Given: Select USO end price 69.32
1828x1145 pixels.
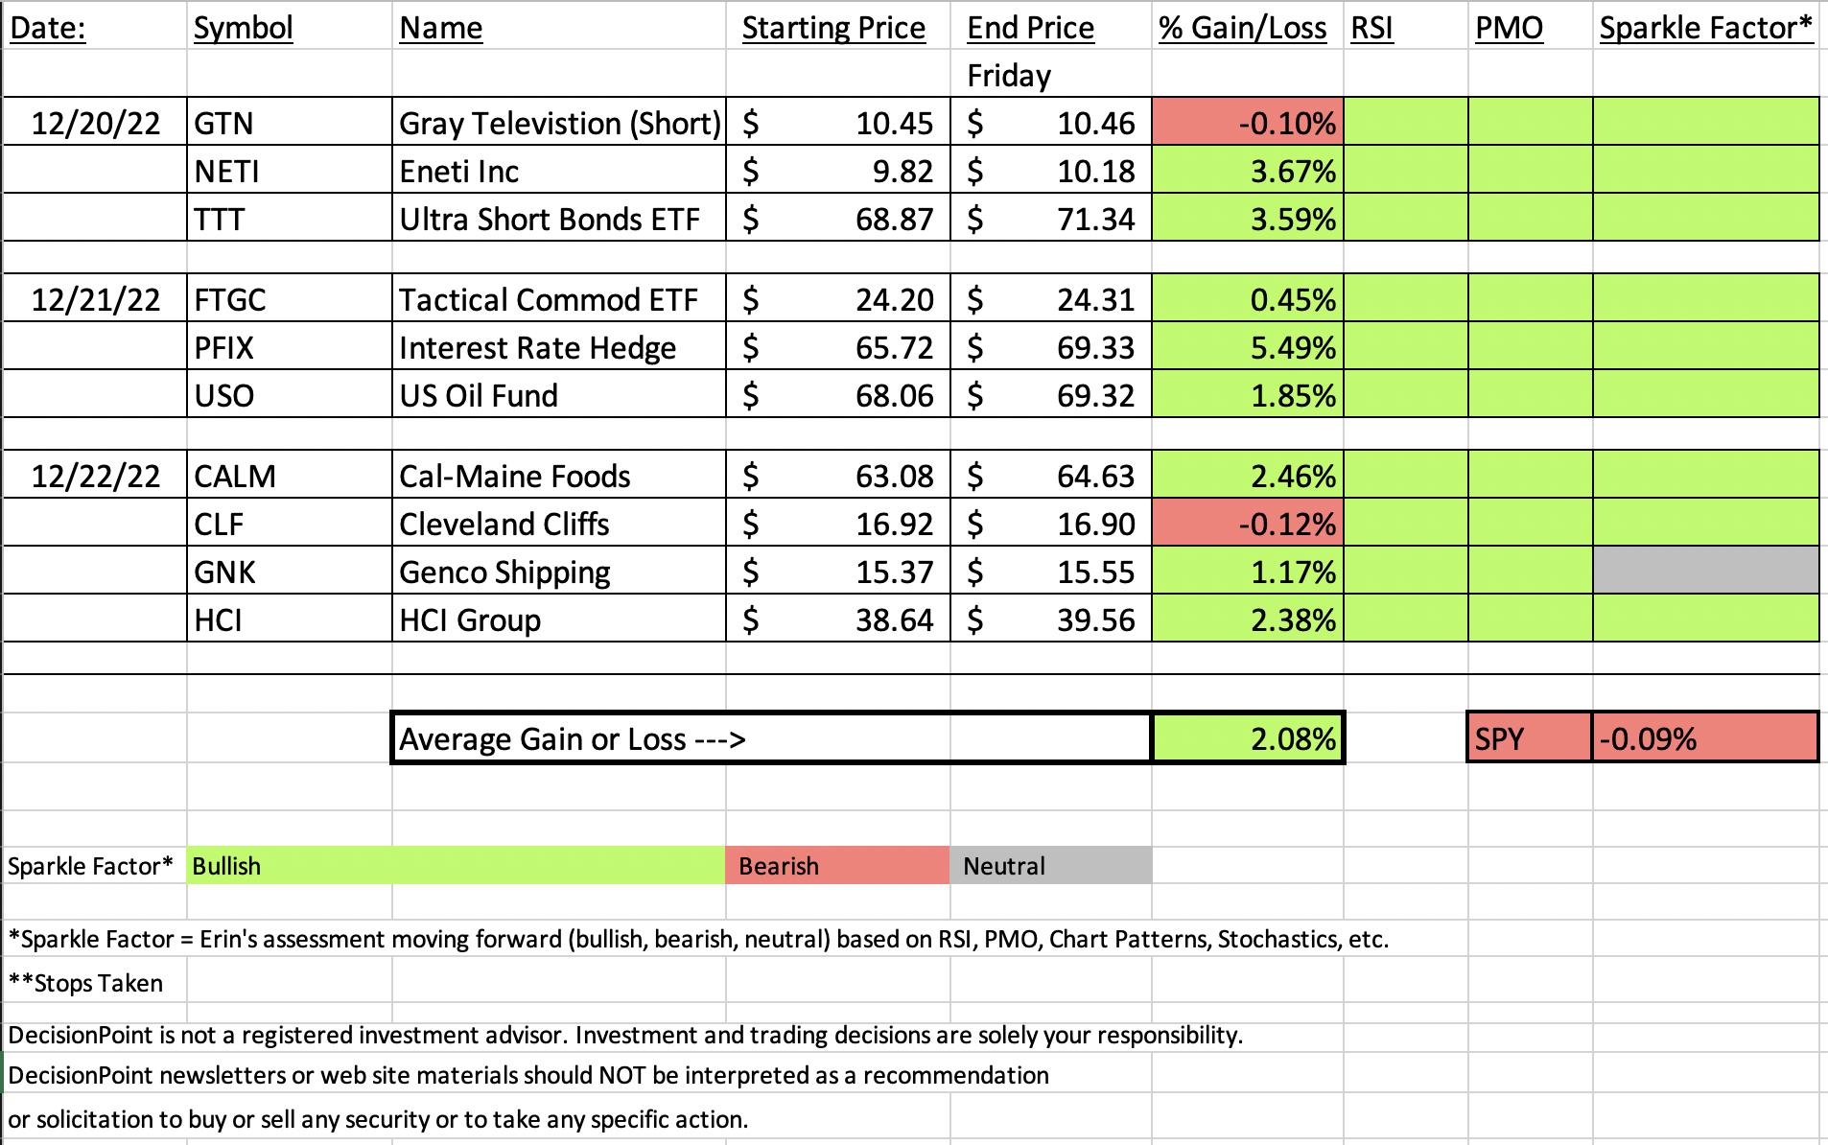Looking at the screenshot, I should tap(1050, 395).
